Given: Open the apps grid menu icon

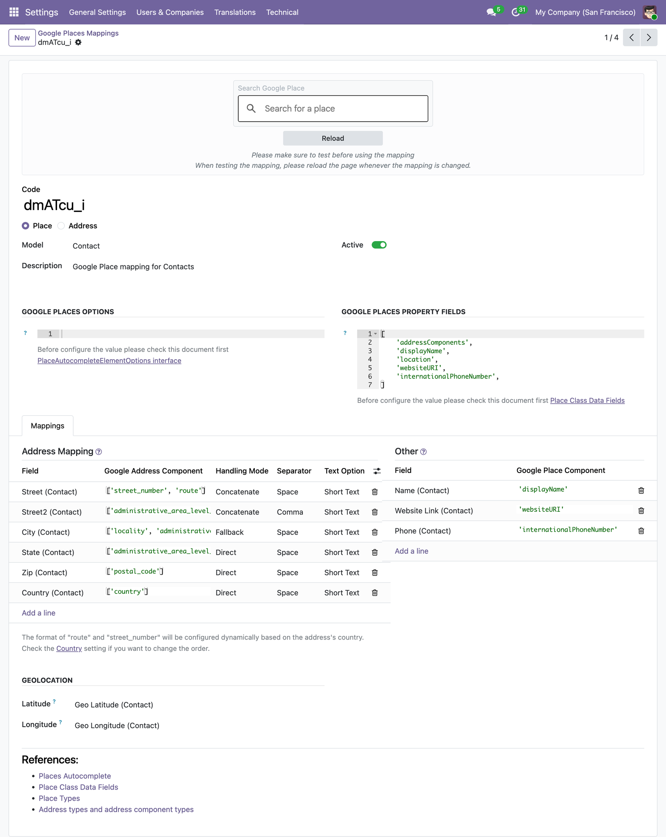Looking at the screenshot, I should (x=14, y=12).
